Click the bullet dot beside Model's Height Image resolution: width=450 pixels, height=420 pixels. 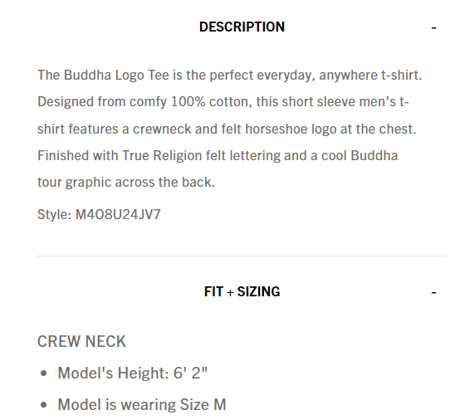[44, 374]
